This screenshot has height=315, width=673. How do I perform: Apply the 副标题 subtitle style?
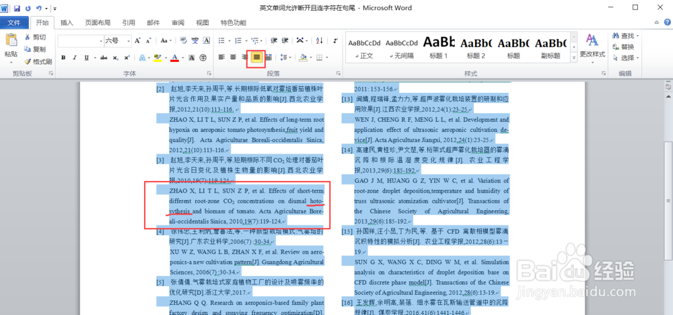pyautogui.click(x=551, y=48)
